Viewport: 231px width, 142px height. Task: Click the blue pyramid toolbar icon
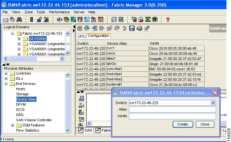coord(87,19)
